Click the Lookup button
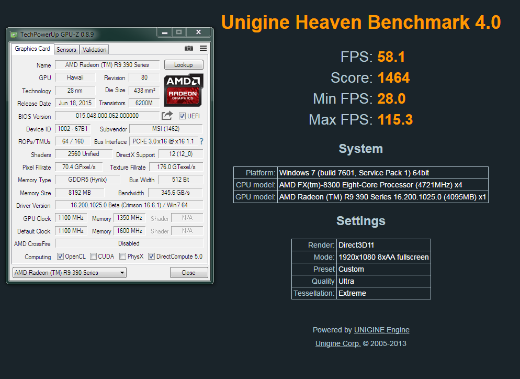 click(x=184, y=65)
